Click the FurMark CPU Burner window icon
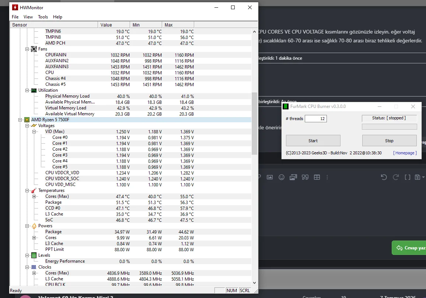This screenshot has height=298, width=426. [286, 106]
